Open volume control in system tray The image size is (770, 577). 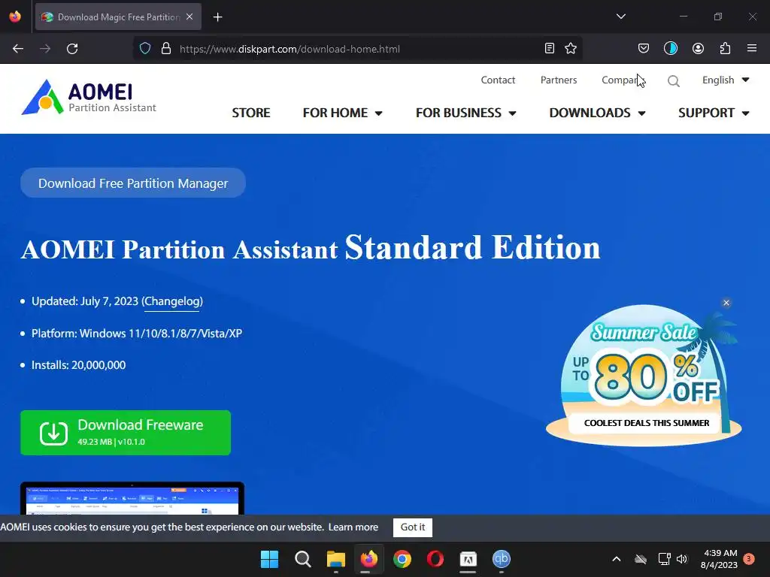tap(682, 559)
